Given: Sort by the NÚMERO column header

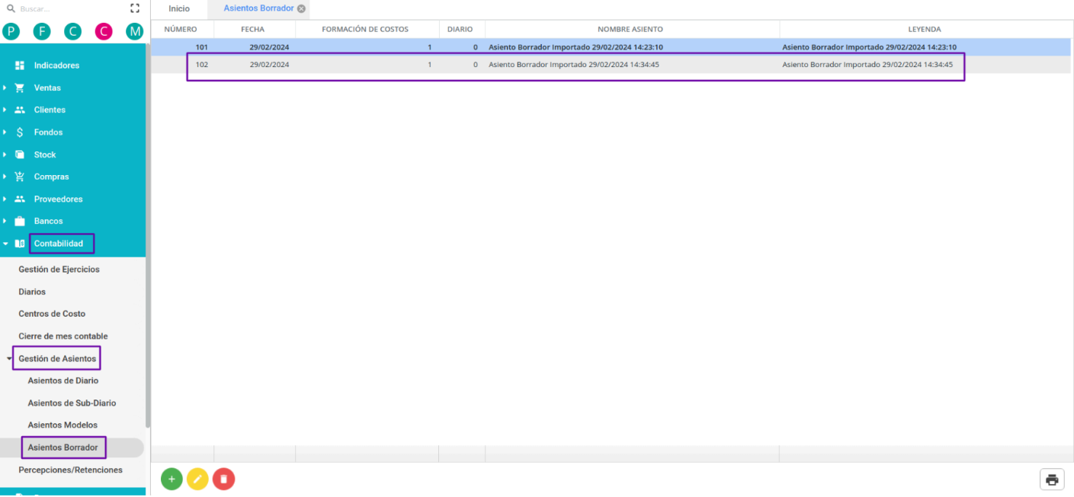Looking at the screenshot, I should [x=181, y=29].
